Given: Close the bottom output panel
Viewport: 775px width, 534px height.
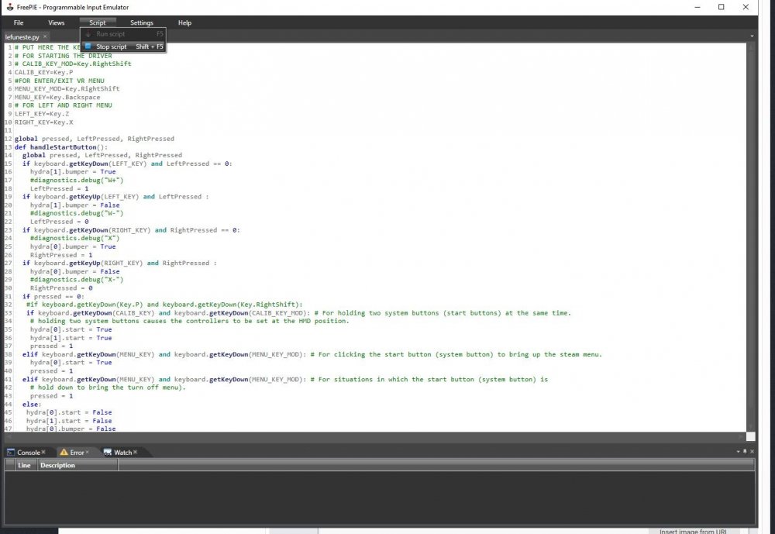Looking at the screenshot, I should coord(752,451).
